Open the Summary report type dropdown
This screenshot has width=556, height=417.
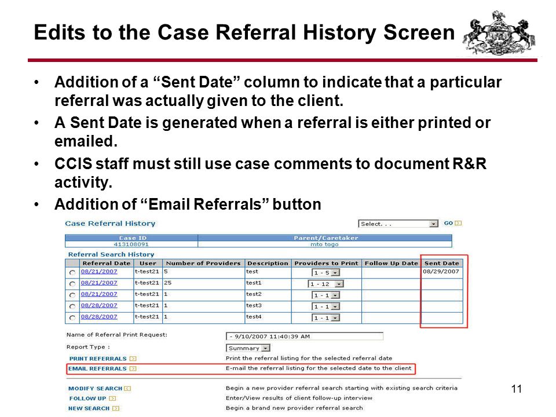[x=248, y=348]
